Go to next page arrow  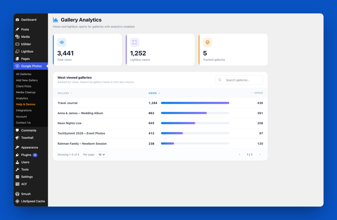click(260, 155)
